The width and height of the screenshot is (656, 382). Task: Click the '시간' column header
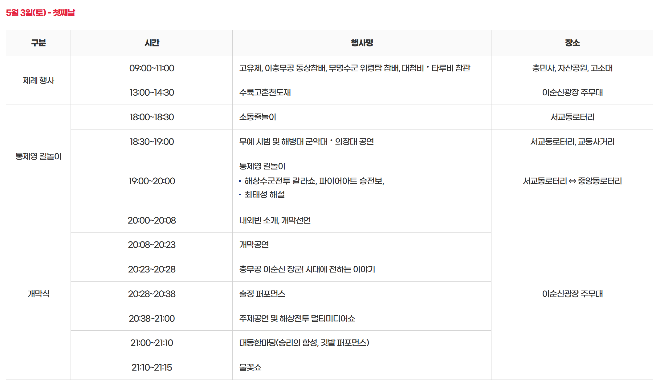click(152, 43)
